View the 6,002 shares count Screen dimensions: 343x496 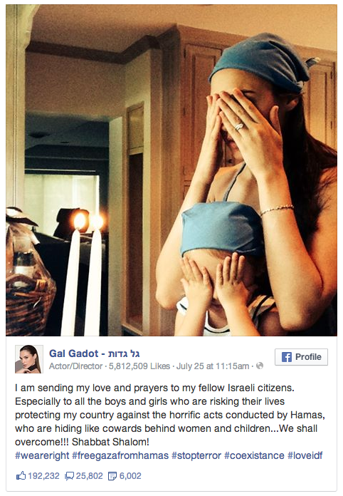tap(130, 476)
